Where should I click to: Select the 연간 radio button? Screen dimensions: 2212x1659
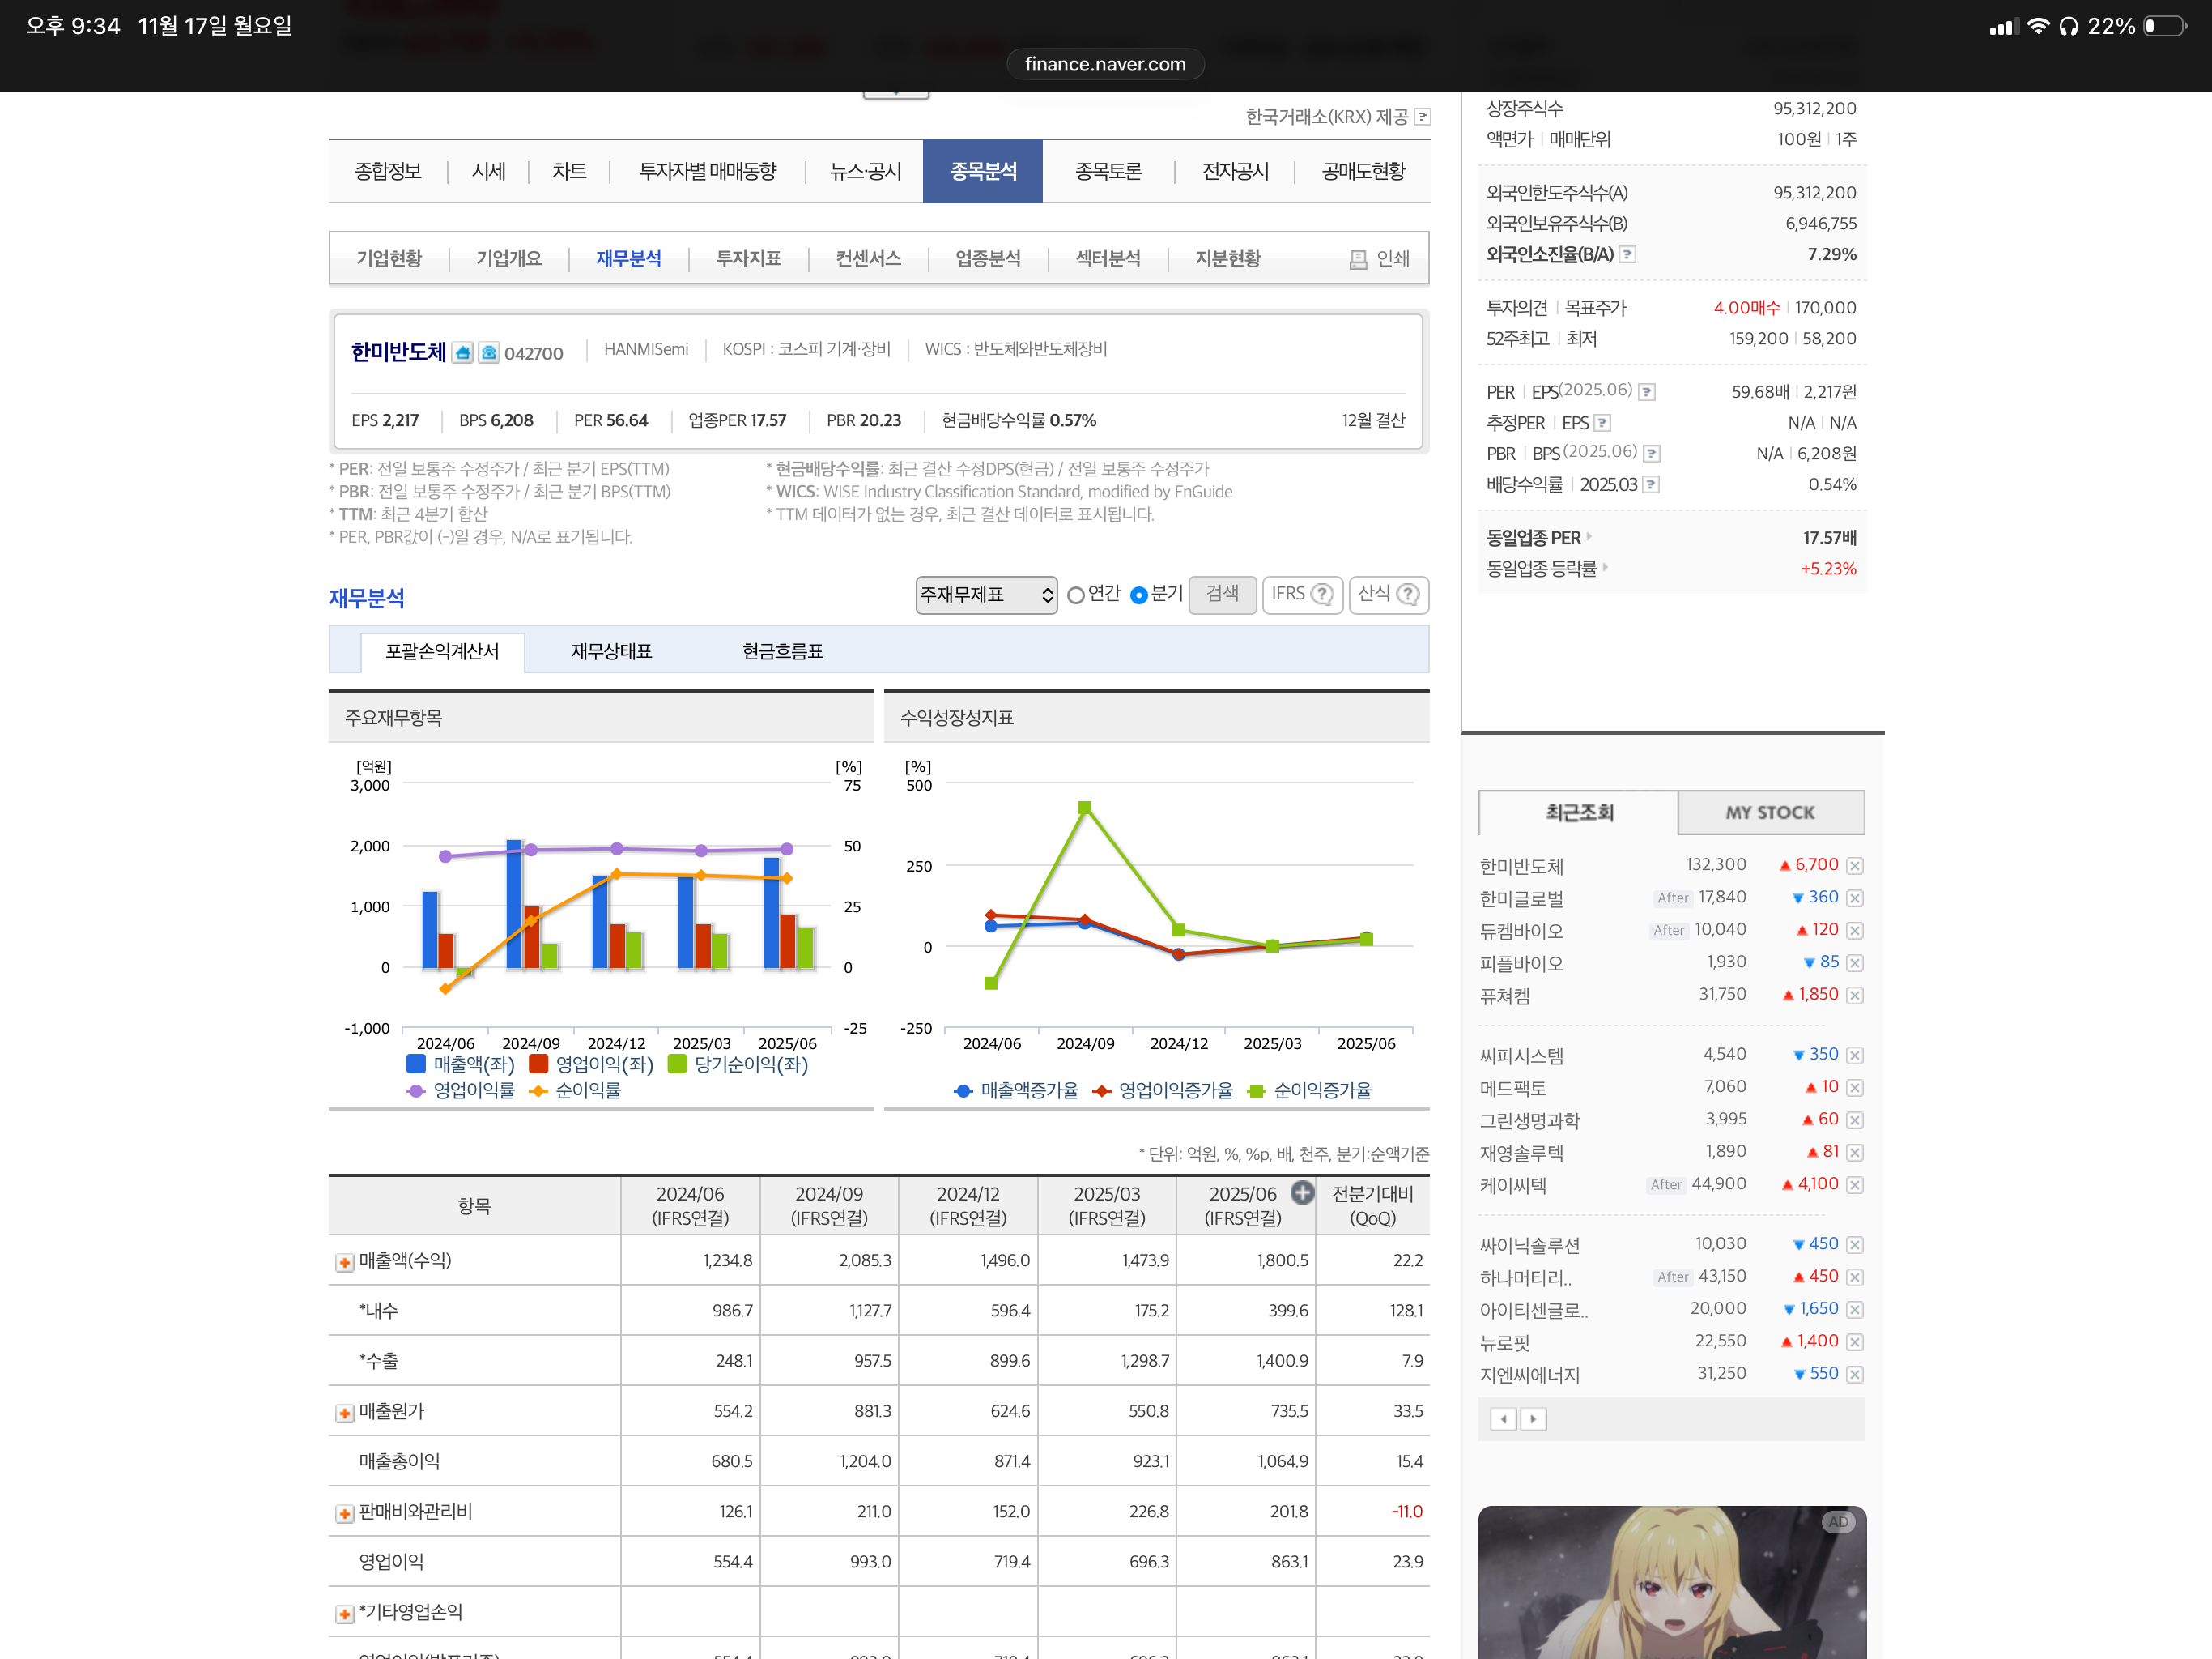pos(1076,595)
